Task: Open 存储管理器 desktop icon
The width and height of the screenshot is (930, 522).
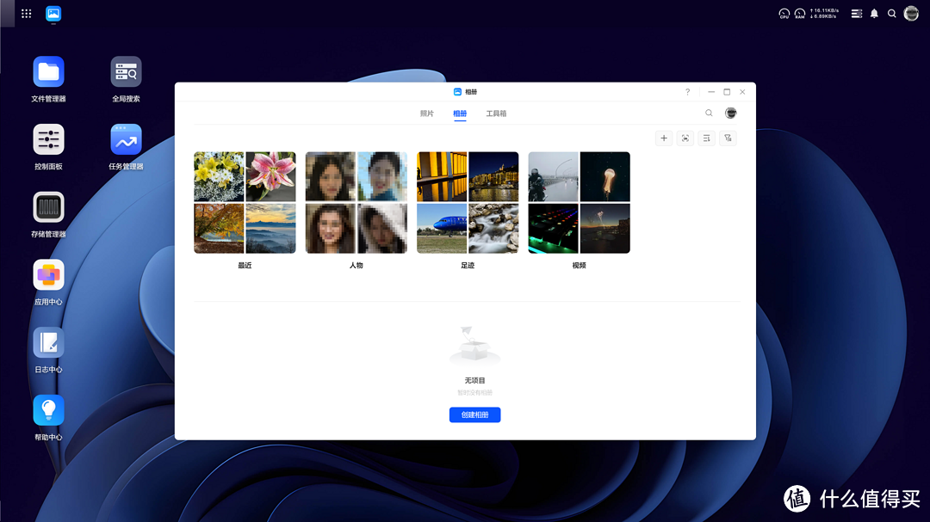Action: click(x=49, y=207)
